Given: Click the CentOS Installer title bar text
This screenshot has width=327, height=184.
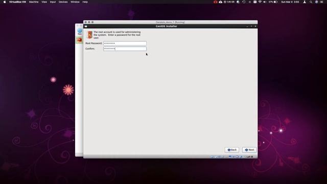Looking at the screenshot, I should (166, 26).
